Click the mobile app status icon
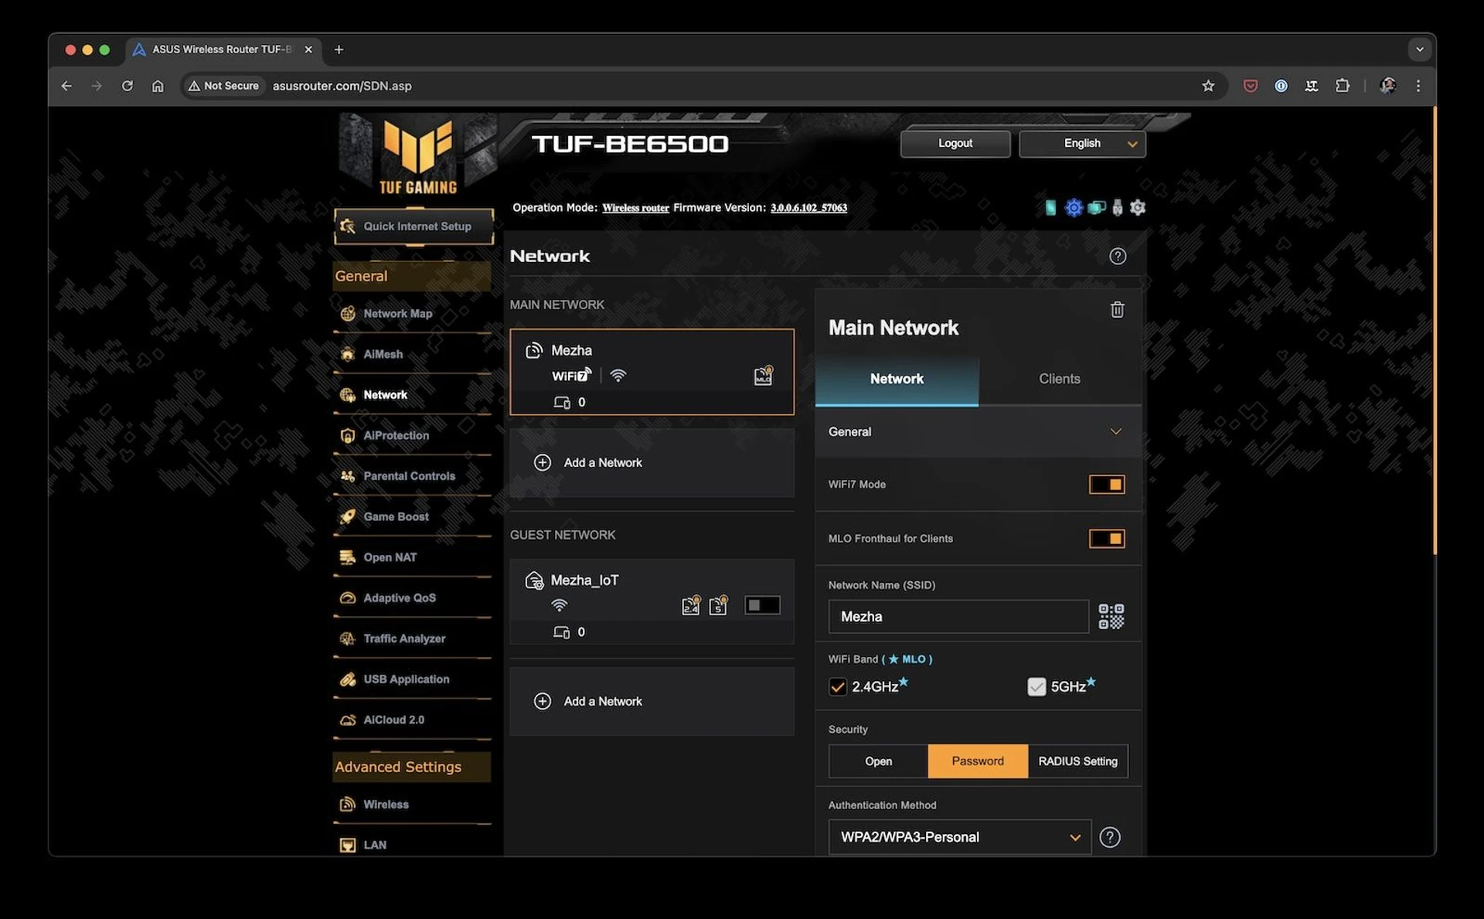This screenshot has width=1484, height=919. (1050, 207)
